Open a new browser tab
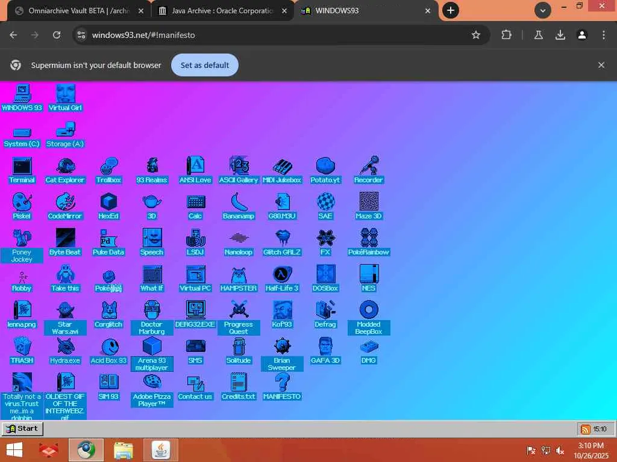The image size is (617, 462). point(451,11)
